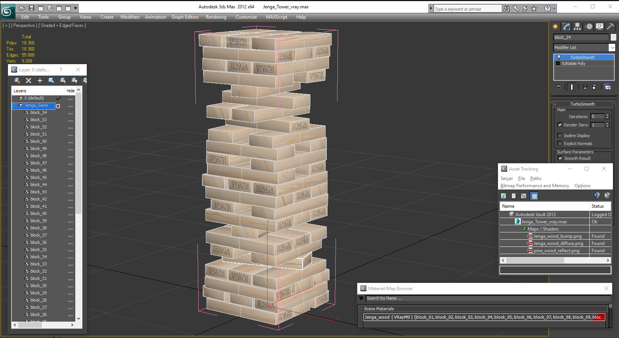Open Material/Map Browser options triangle
The width and height of the screenshot is (619, 338).
pos(361,299)
